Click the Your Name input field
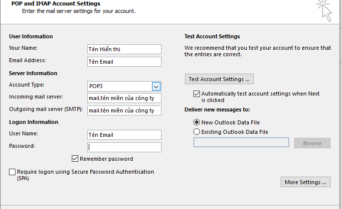 [124, 49]
